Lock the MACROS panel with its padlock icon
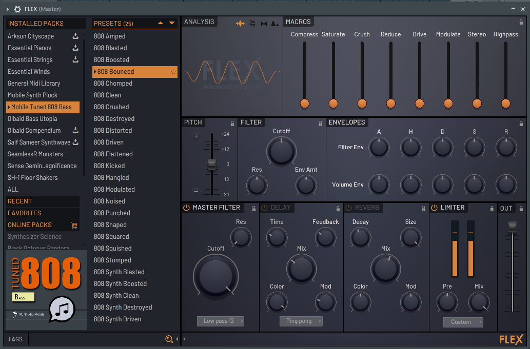530x349 pixels. click(520, 22)
